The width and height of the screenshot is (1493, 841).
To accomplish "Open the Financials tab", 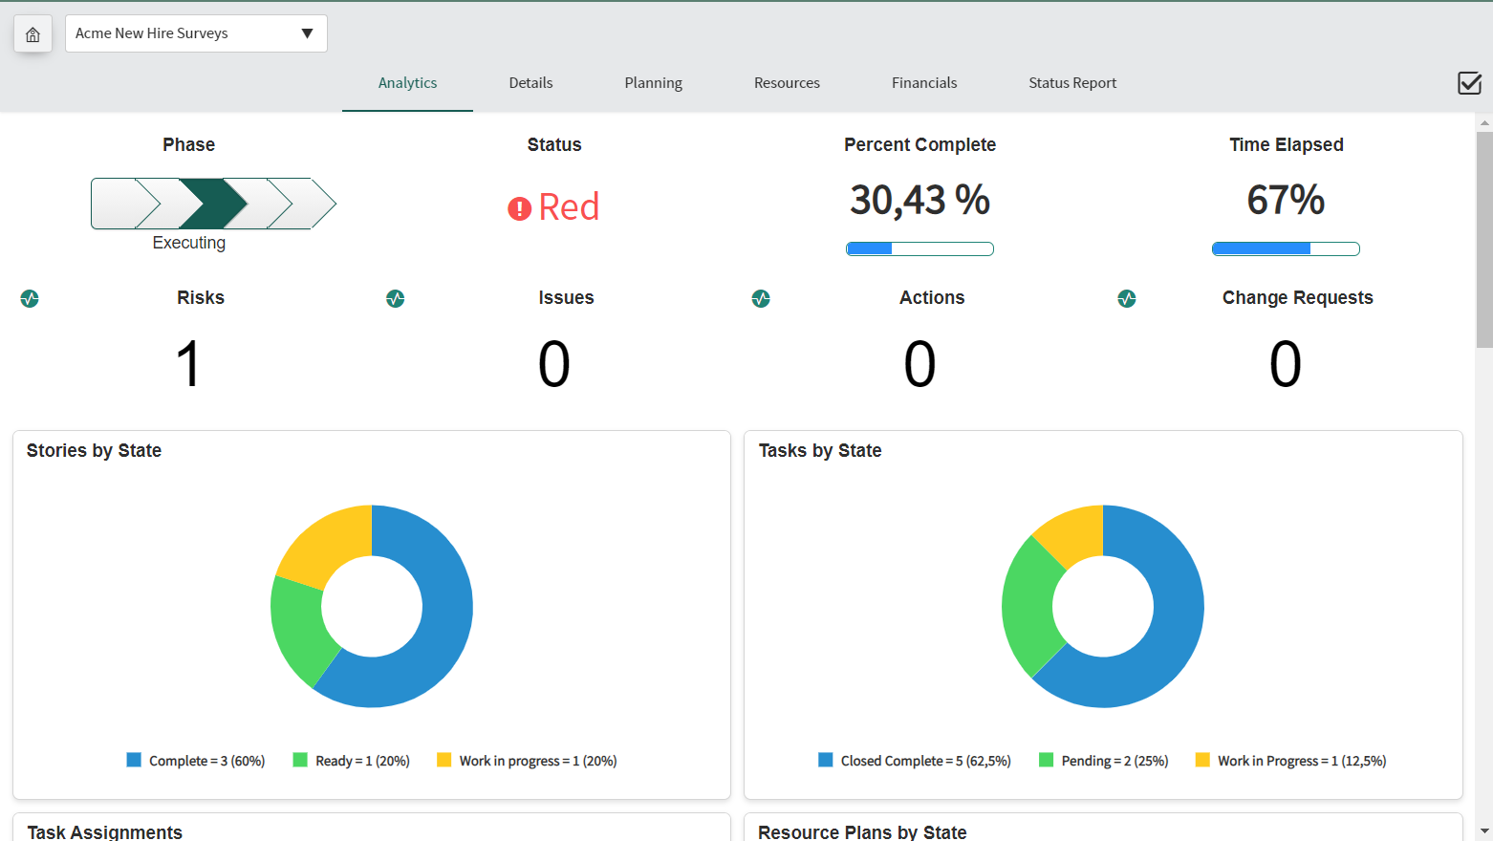I will 924,83.
